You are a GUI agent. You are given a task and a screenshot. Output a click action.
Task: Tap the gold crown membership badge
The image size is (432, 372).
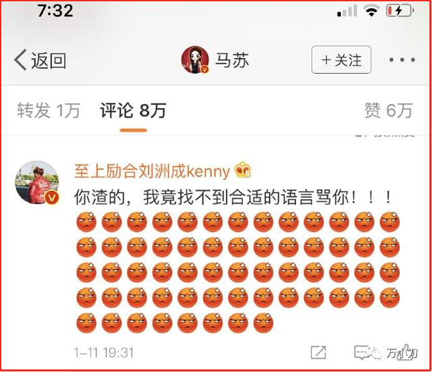click(x=243, y=169)
